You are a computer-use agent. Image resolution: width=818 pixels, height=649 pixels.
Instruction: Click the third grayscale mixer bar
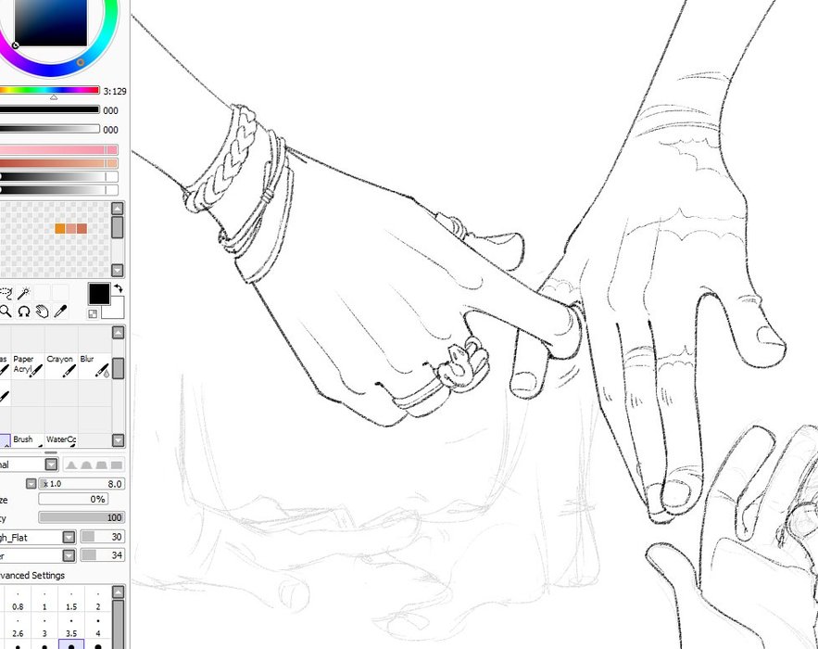59,176
